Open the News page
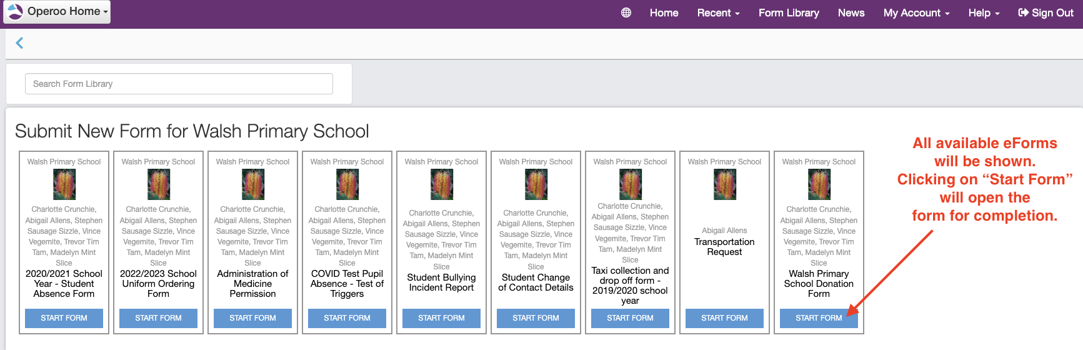 coord(851,12)
